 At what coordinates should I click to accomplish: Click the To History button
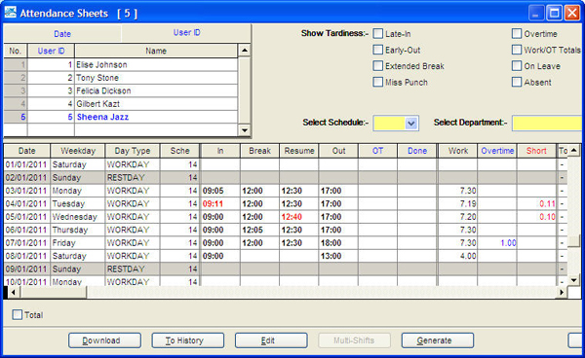click(x=187, y=340)
